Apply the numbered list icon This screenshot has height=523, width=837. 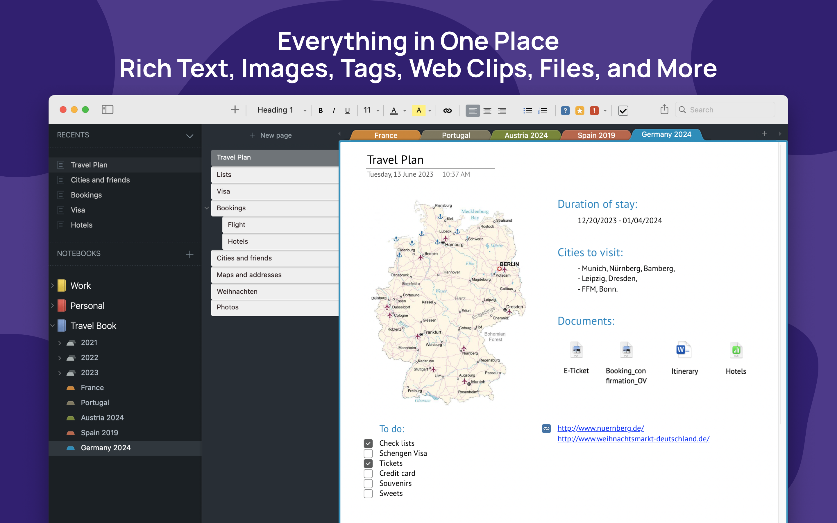(543, 110)
